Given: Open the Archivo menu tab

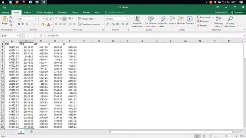Looking at the screenshot, I should coord(5,12).
